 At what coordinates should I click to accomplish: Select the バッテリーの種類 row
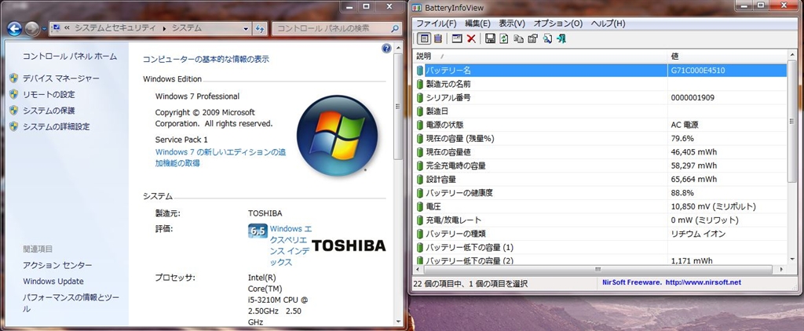click(600, 234)
